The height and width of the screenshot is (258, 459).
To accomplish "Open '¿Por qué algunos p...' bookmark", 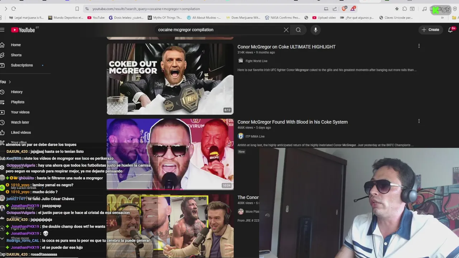I will point(357,18).
